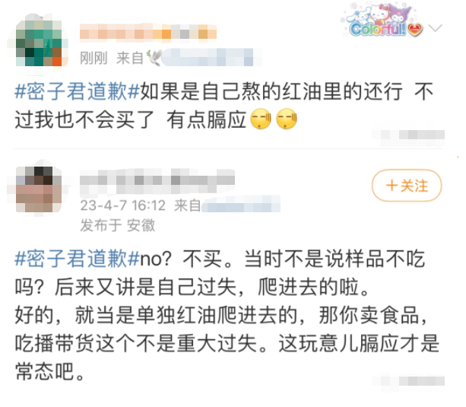Open the second post's #密子君道歉# hashtag
The height and width of the screenshot is (407, 466).
[x=77, y=259]
